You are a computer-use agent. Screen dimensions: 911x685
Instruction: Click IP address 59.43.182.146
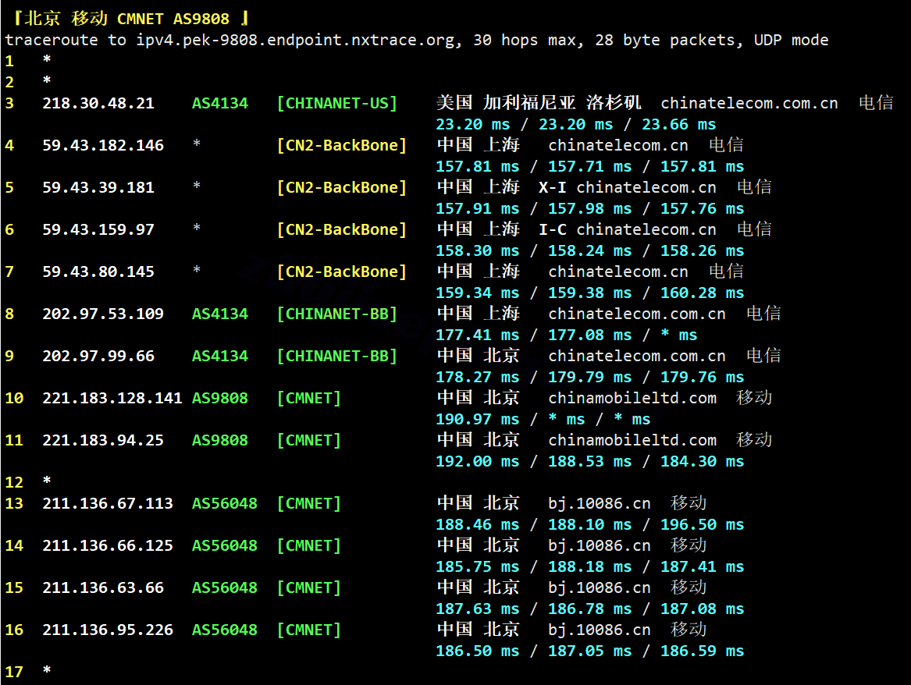pos(103,145)
